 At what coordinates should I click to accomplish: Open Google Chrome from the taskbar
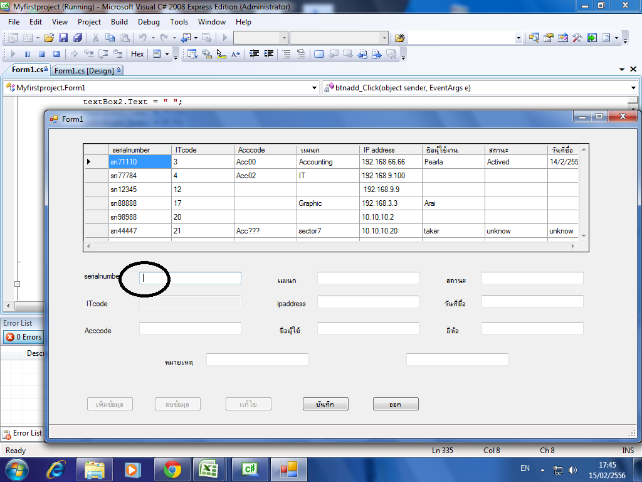[172, 469]
